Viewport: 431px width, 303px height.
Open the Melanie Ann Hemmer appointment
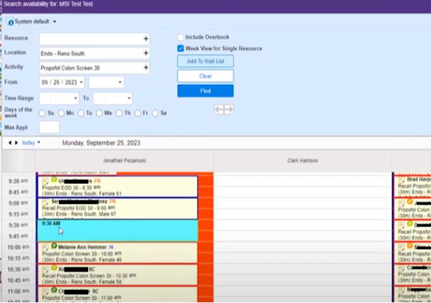[118, 253]
